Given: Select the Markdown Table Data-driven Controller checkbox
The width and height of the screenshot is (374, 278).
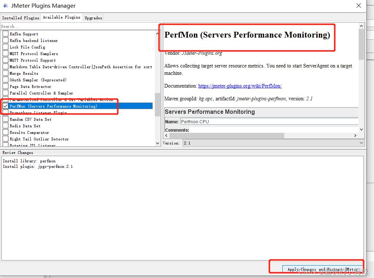Looking at the screenshot, I should click(x=5, y=67).
